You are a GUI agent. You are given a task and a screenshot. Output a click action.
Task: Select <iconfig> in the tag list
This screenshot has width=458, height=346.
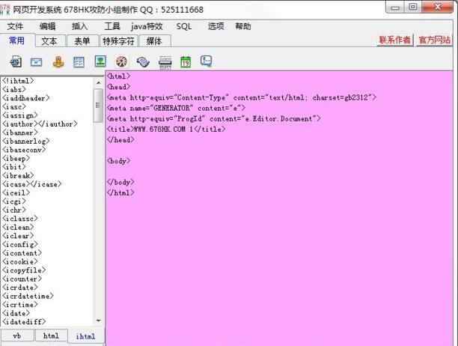point(20,245)
